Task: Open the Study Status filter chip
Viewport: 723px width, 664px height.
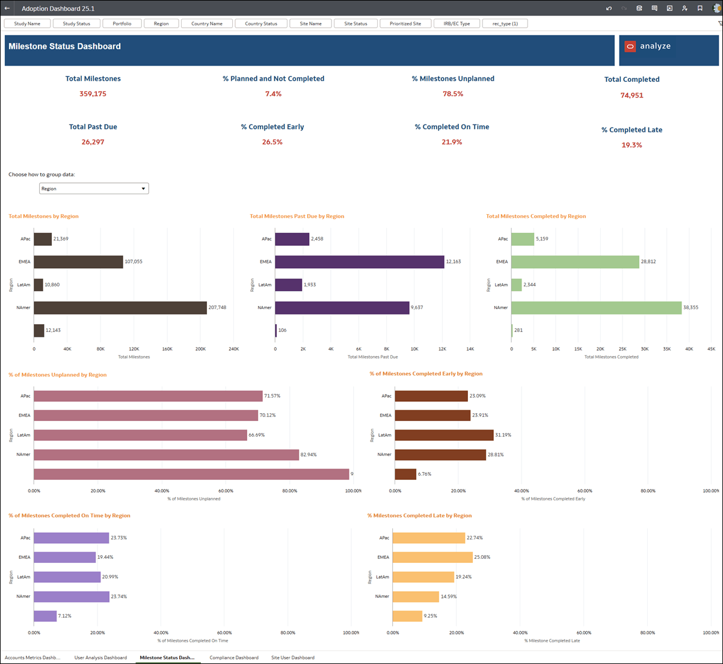Action: (x=76, y=23)
